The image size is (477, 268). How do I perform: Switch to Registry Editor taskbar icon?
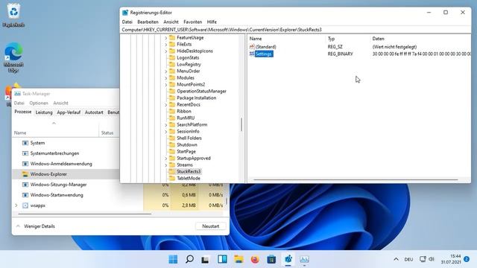[x=288, y=259]
